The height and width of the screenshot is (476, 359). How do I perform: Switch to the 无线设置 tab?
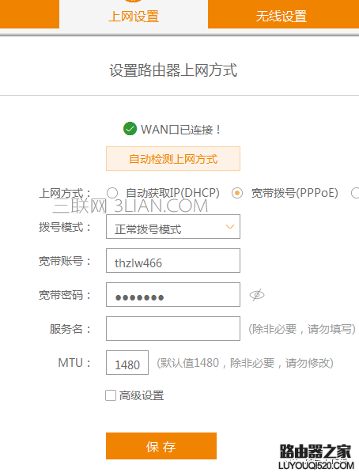pyautogui.click(x=283, y=14)
